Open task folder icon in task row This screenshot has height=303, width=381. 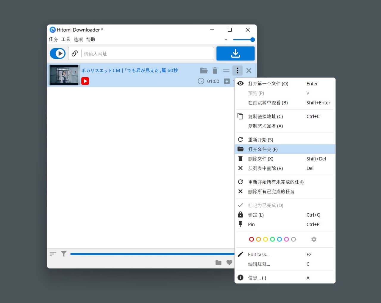[x=204, y=71]
